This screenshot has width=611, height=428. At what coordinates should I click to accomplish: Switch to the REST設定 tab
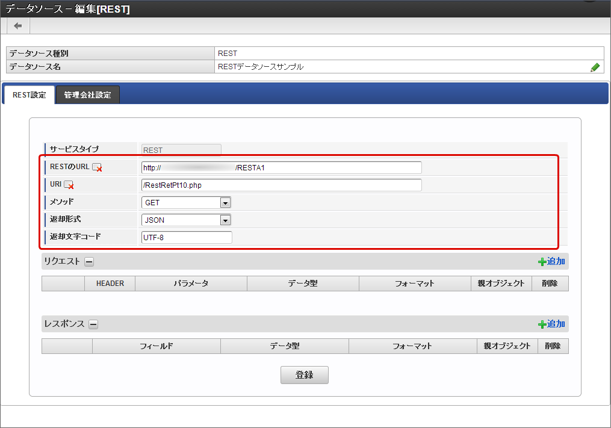click(29, 95)
